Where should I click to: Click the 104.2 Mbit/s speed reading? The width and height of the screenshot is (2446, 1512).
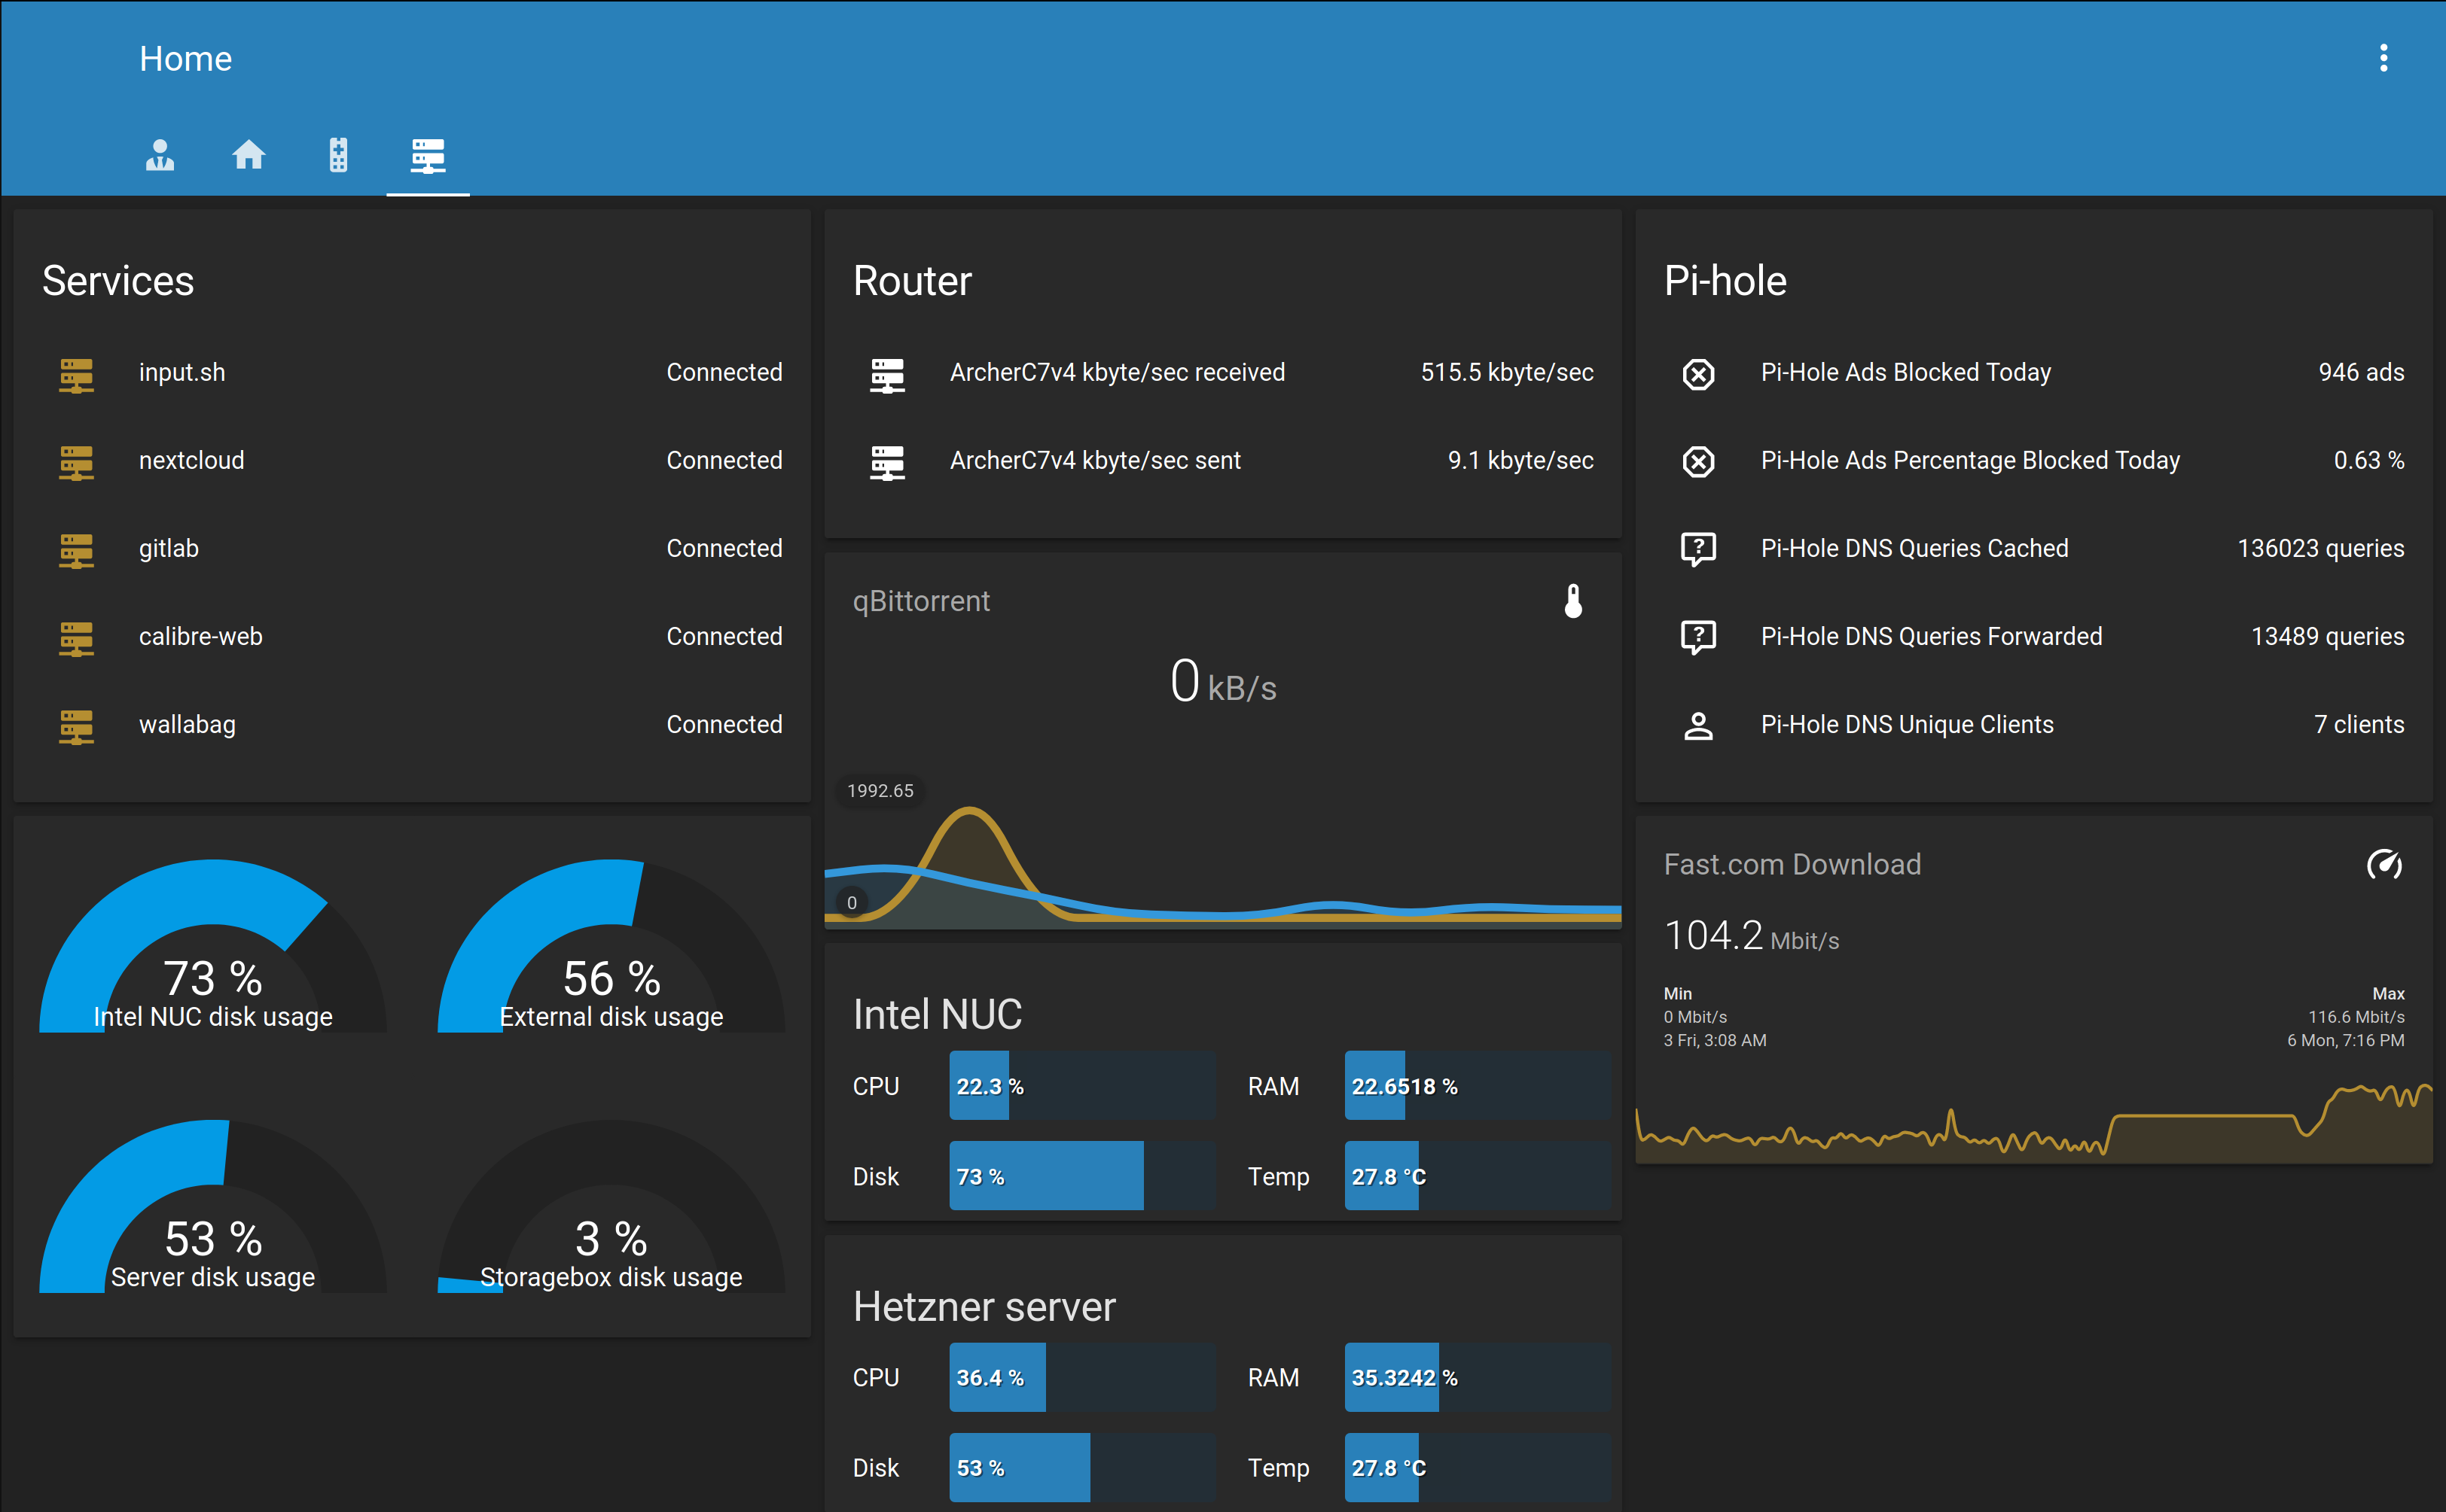(x=1751, y=936)
